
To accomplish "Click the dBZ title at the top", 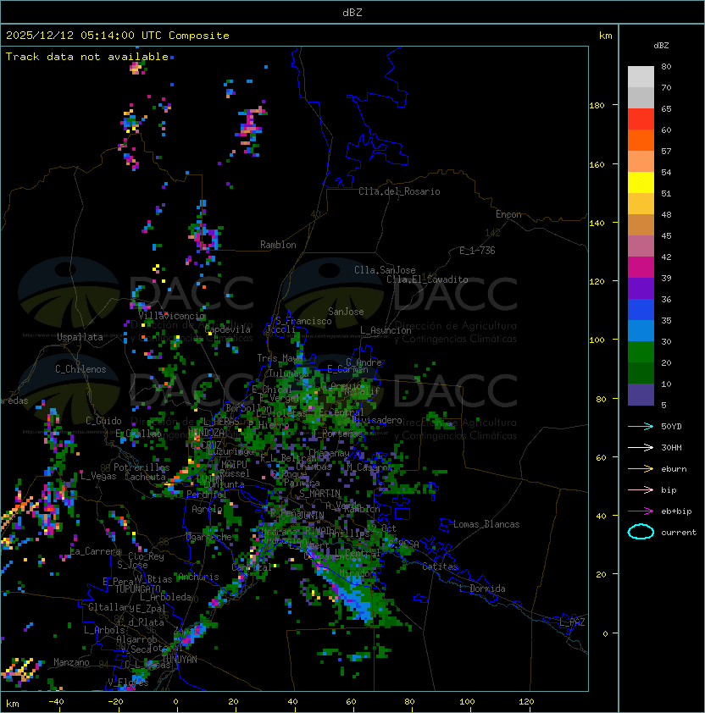I will [x=352, y=12].
